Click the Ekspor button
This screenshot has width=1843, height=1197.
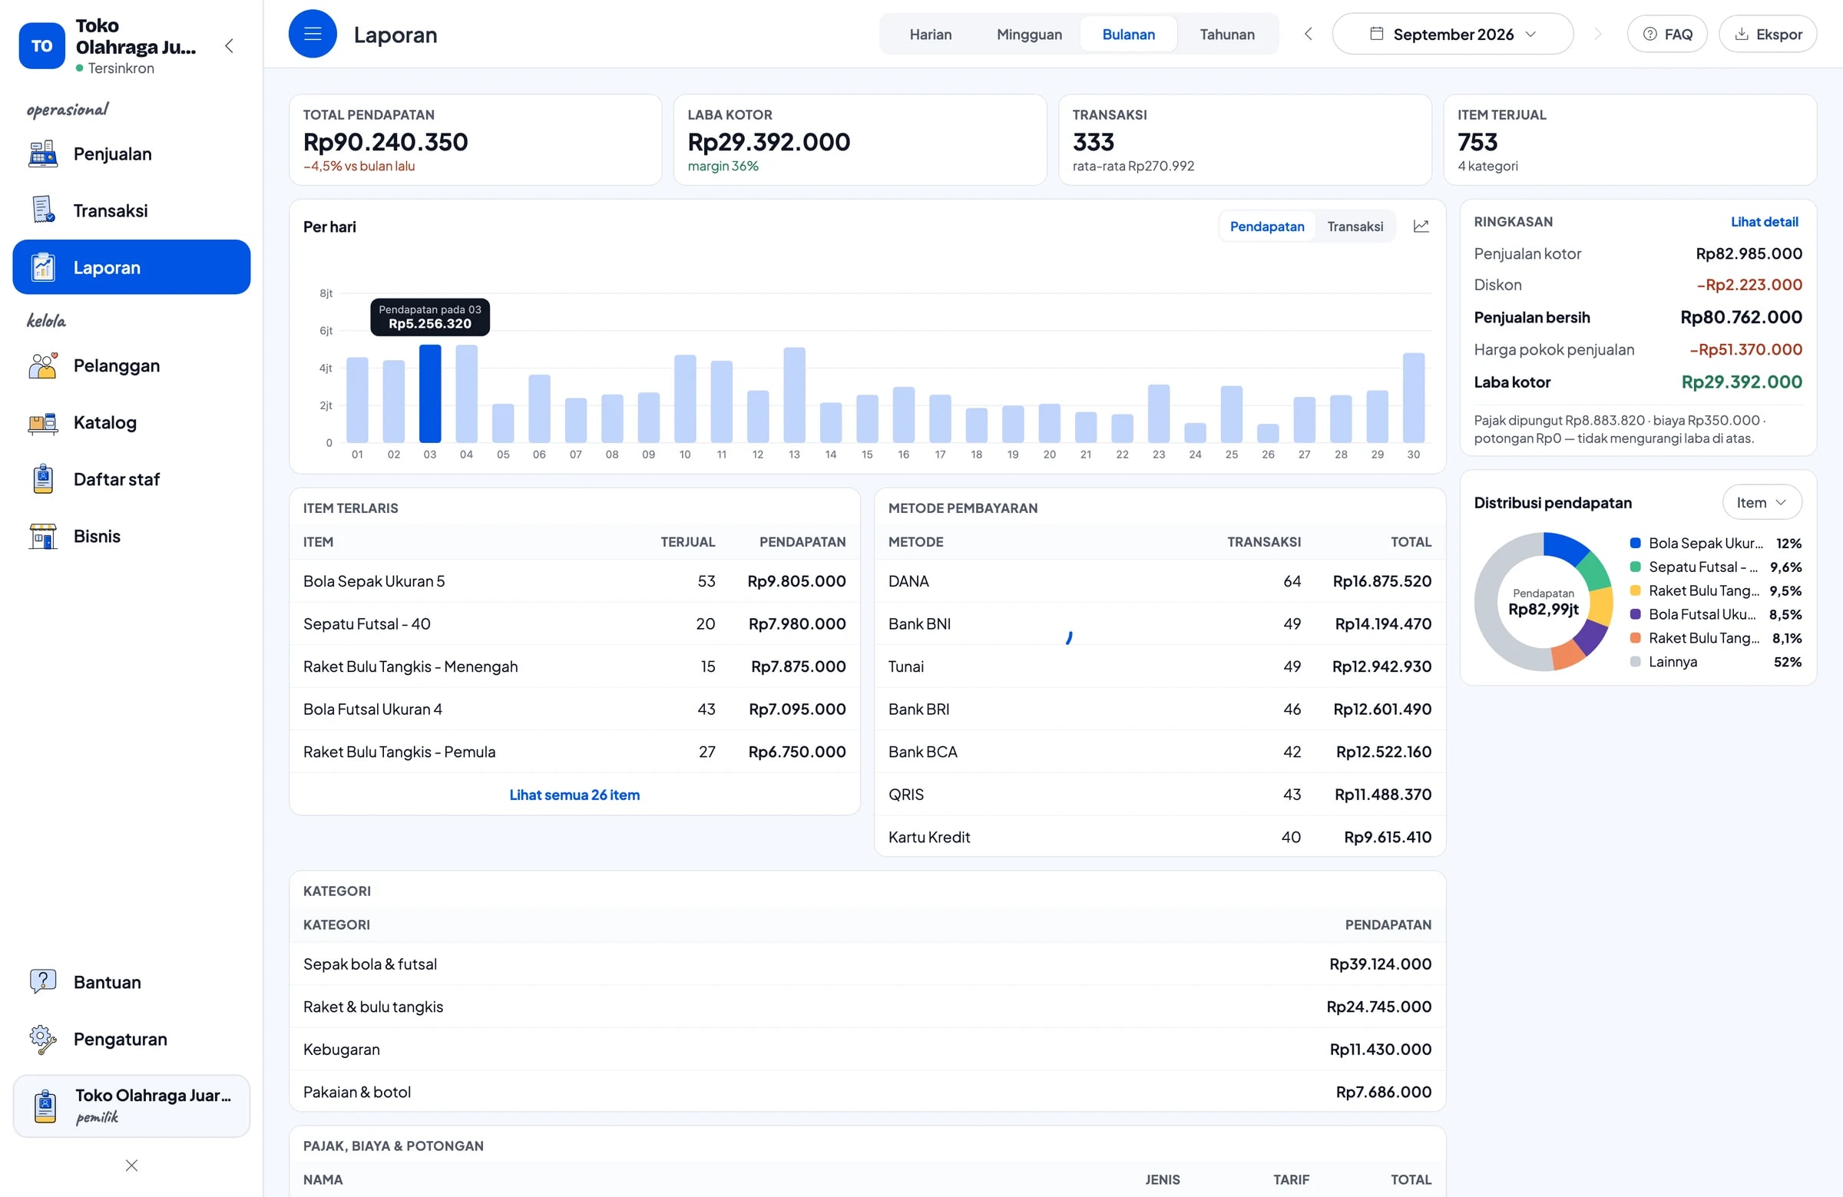(x=1768, y=34)
